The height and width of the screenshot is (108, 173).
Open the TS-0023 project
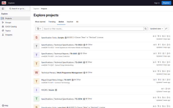pos(62,45)
